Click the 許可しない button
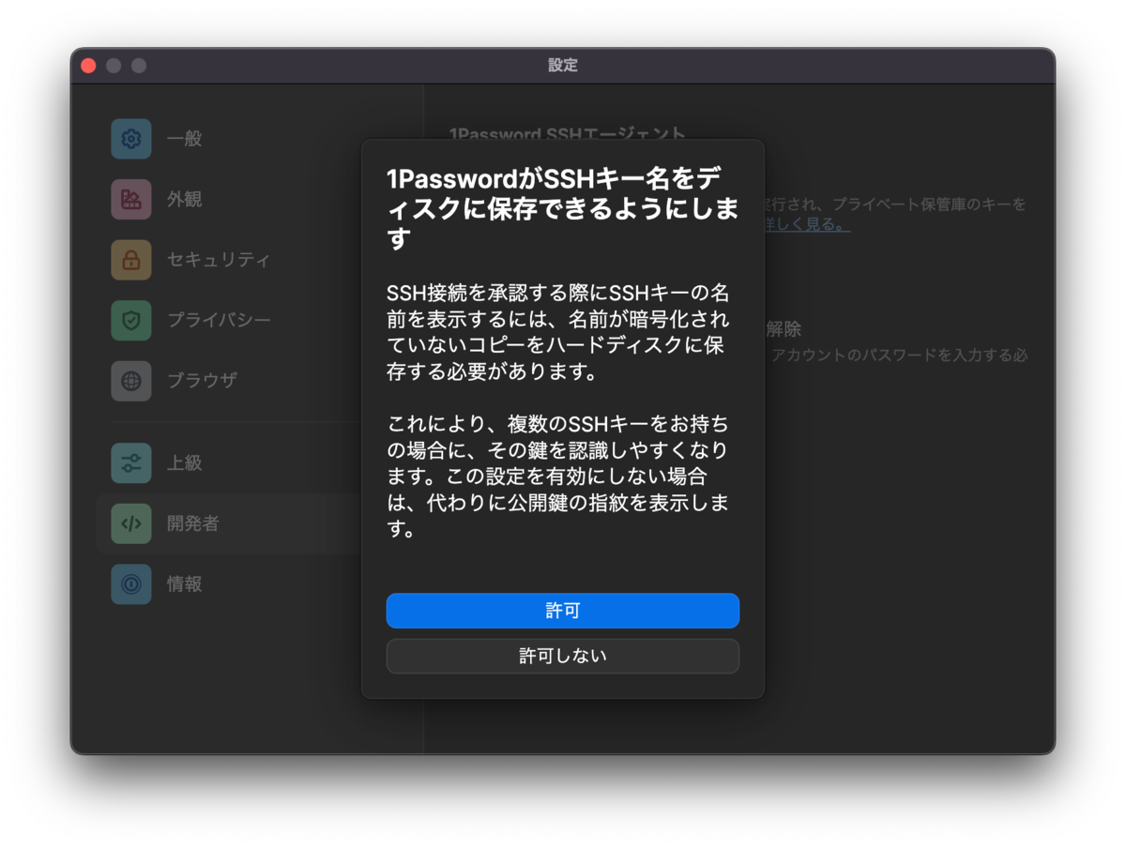Viewport: 1126px width, 848px height. (563, 656)
